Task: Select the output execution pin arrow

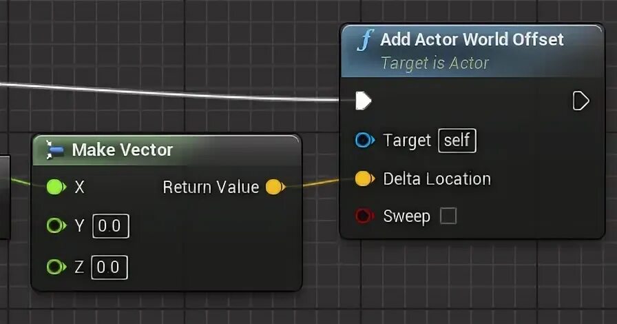Action: (581, 101)
